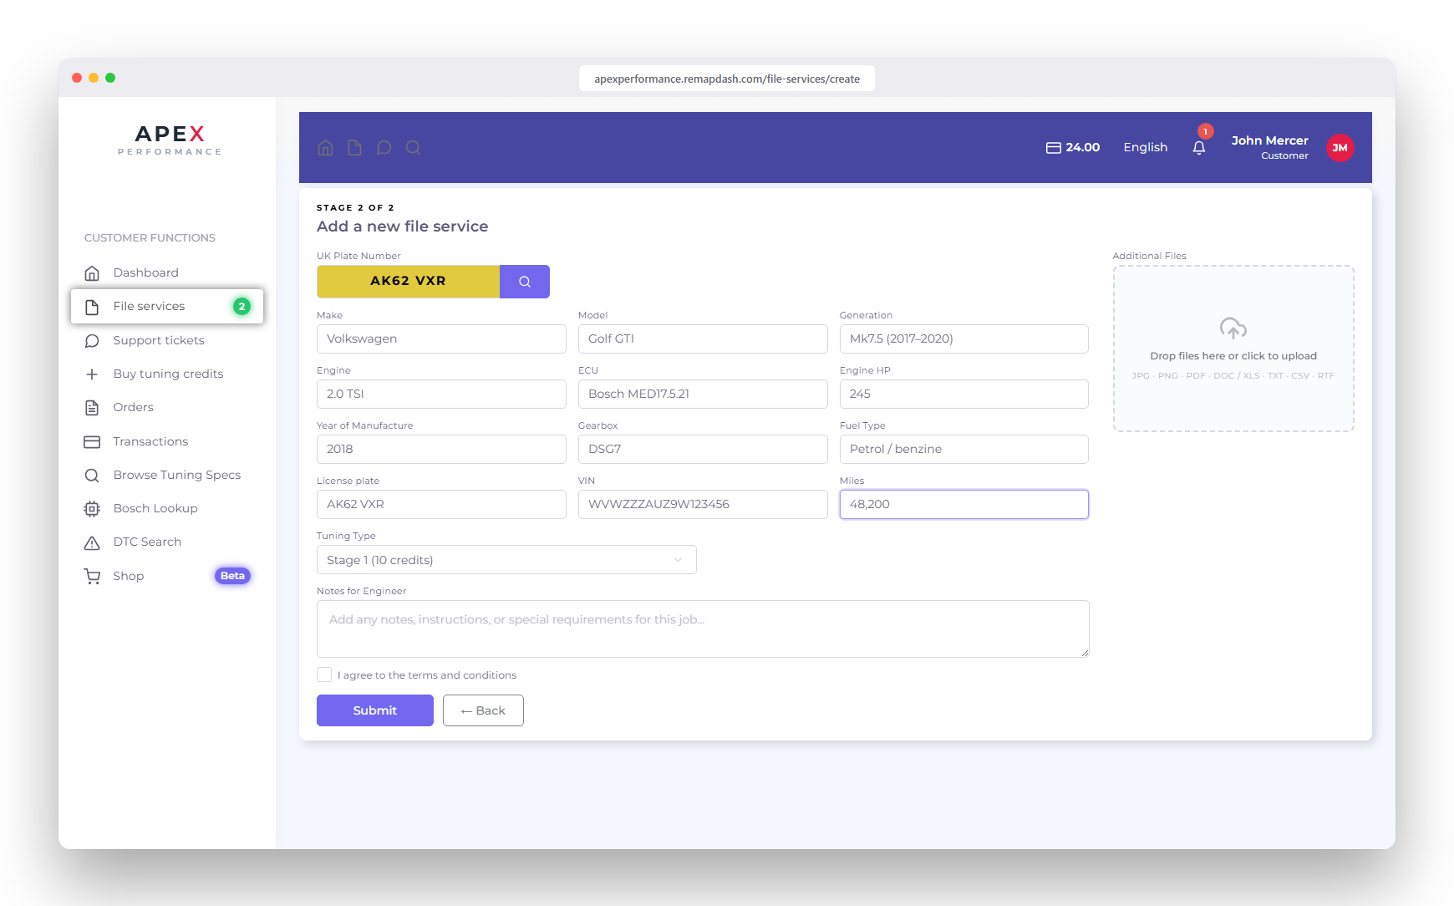Click the cloud upload icon
This screenshot has height=906, width=1454.
1233,328
